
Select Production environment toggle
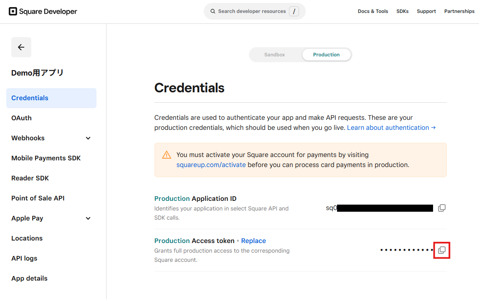pyautogui.click(x=326, y=55)
